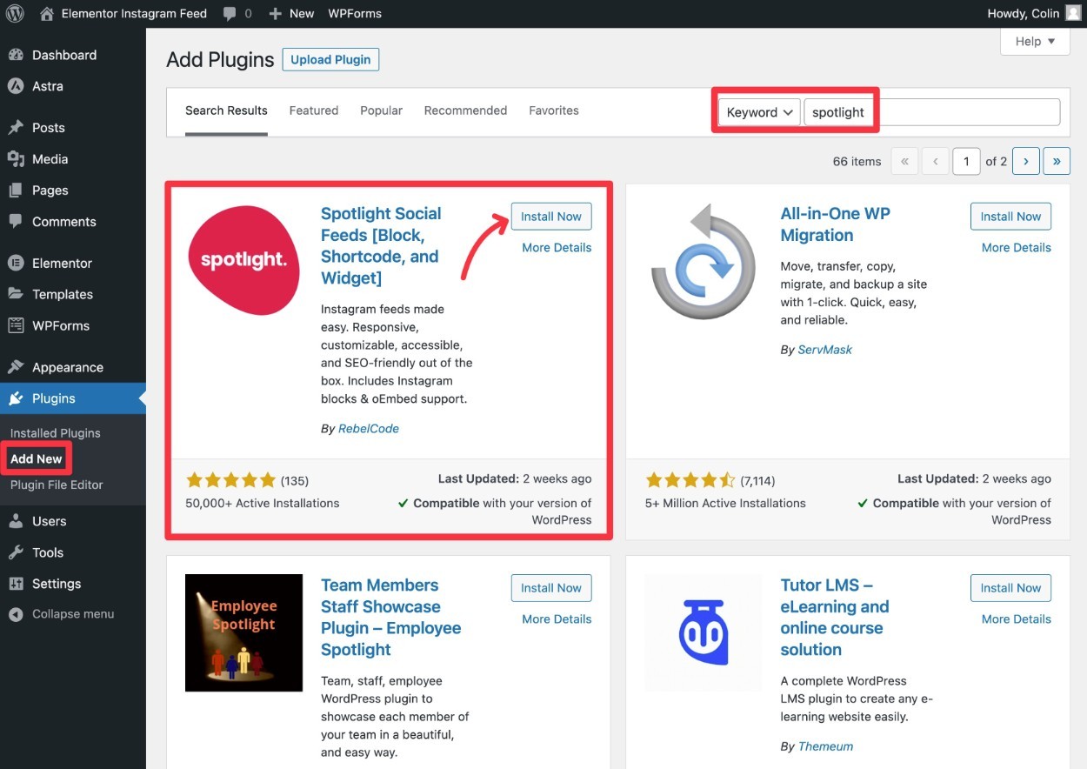This screenshot has height=769, width=1087.
Task: Click the current page number field
Action: pyautogui.click(x=966, y=162)
